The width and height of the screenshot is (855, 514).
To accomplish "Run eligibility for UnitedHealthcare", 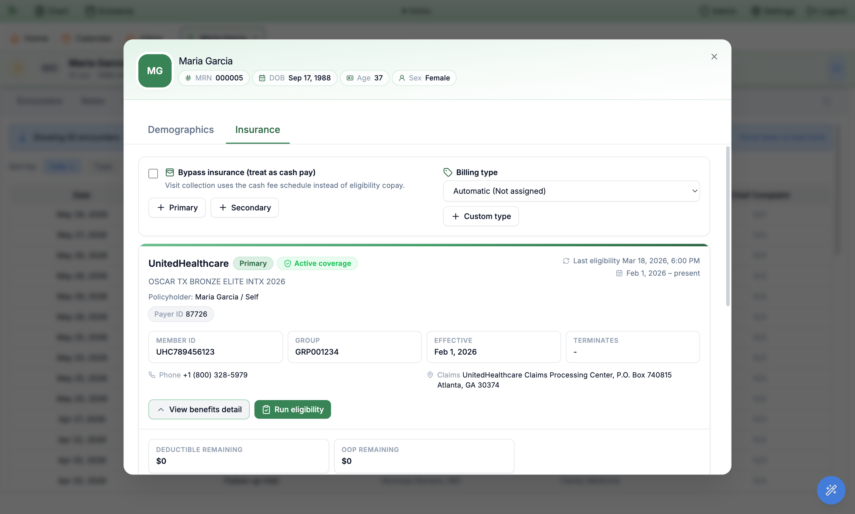I will pos(293,410).
